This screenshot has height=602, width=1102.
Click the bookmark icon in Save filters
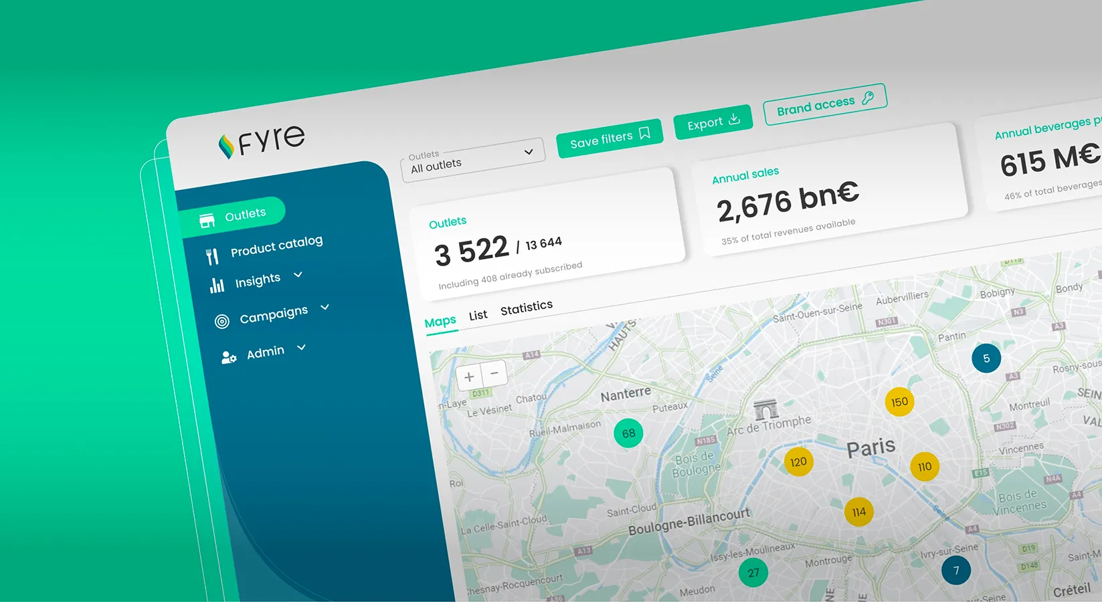(x=644, y=133)
